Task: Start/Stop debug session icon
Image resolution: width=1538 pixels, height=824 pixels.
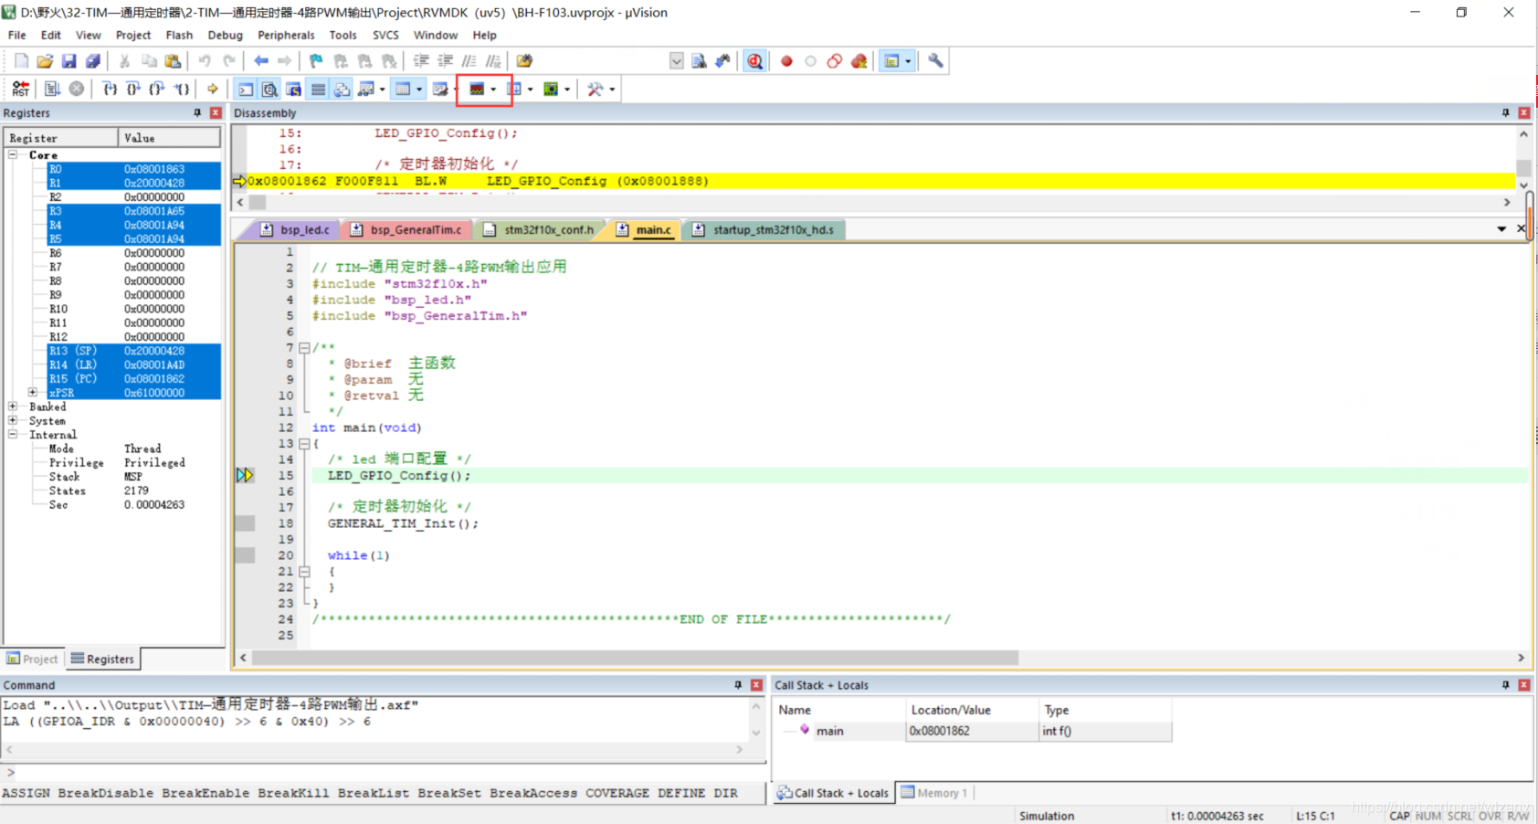Action: pyautogui.click(x=754, y=61)
